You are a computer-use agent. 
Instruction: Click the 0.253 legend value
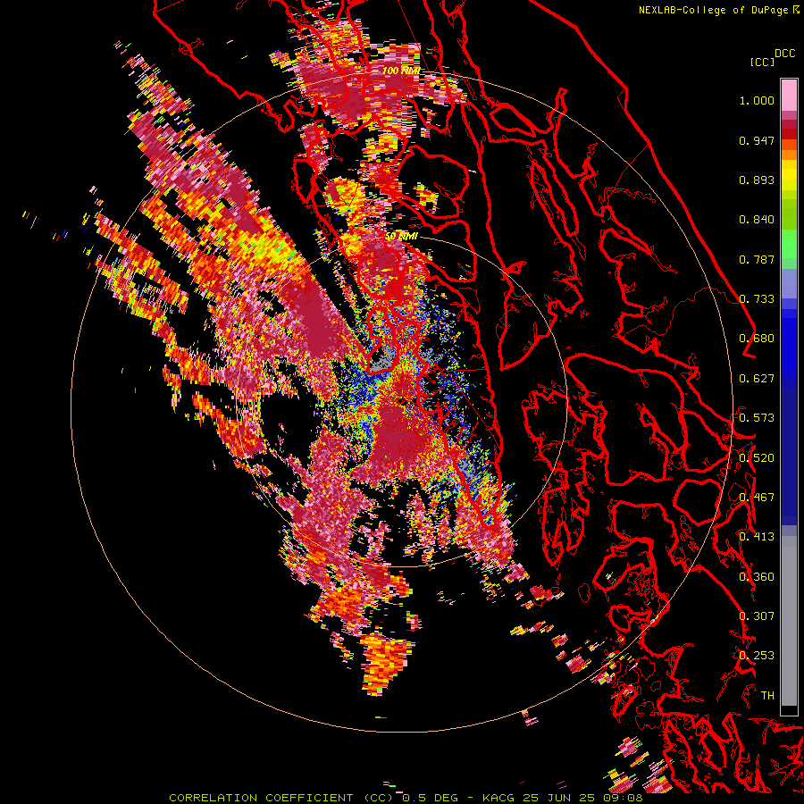click(x=757, y=656)
